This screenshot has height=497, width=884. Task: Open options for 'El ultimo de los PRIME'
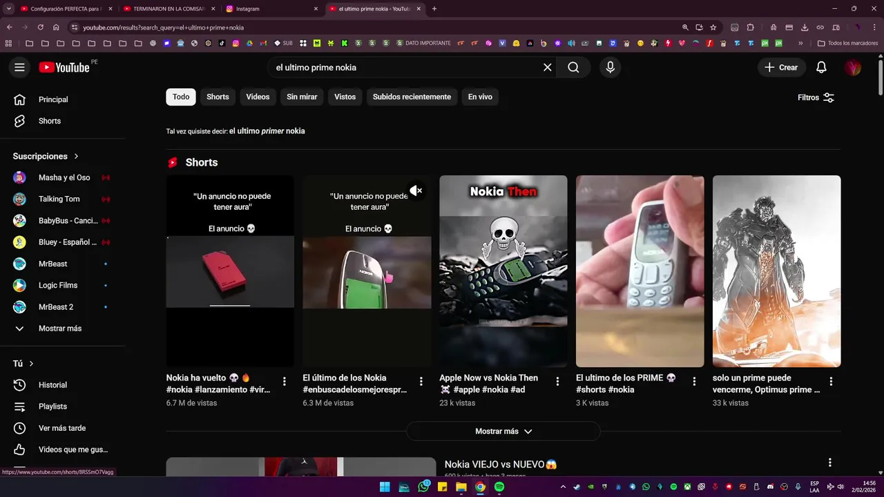(695, 381)
